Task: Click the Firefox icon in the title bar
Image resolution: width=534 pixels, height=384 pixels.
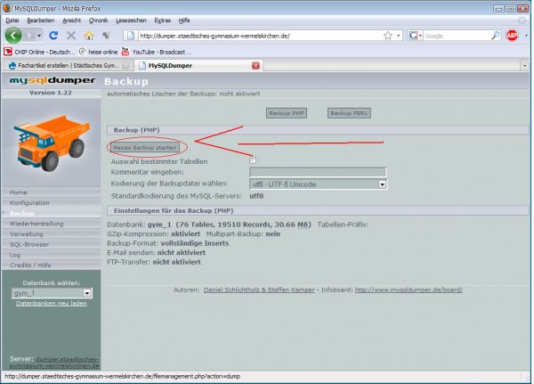Action: pyautogui.click(x=7, y=7)
